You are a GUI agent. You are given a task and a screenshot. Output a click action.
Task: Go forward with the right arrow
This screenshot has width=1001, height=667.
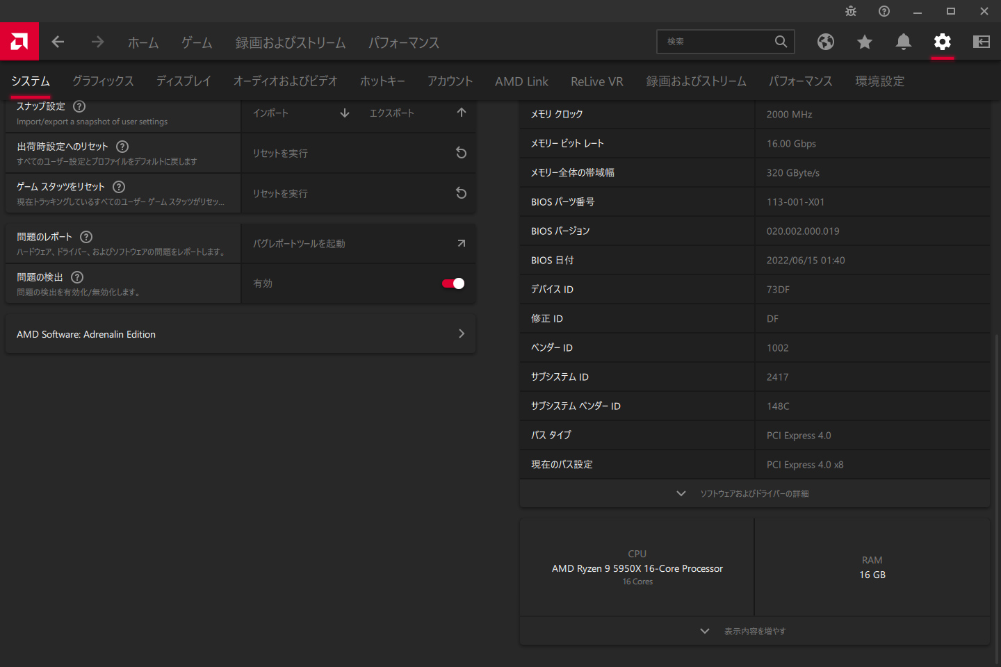tap(97, 42)
